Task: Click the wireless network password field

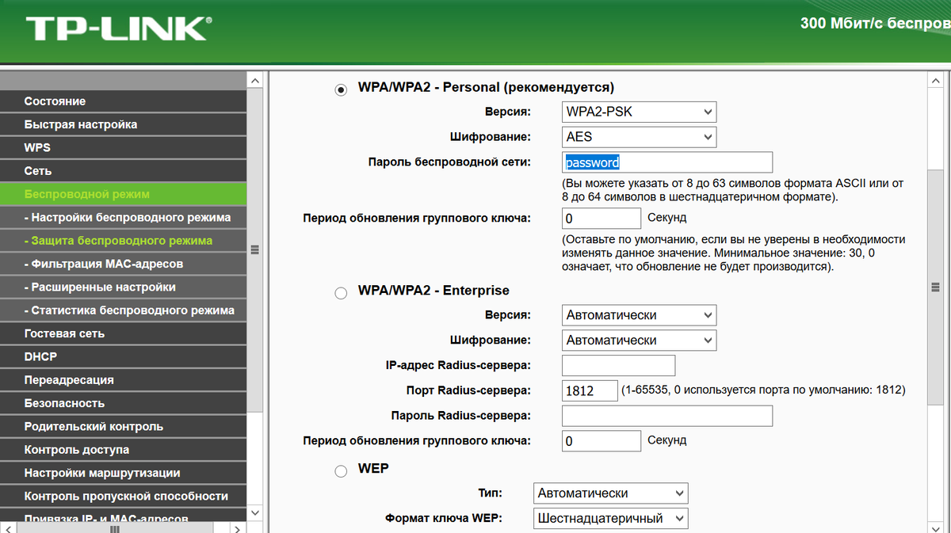Action: point(666,162)
